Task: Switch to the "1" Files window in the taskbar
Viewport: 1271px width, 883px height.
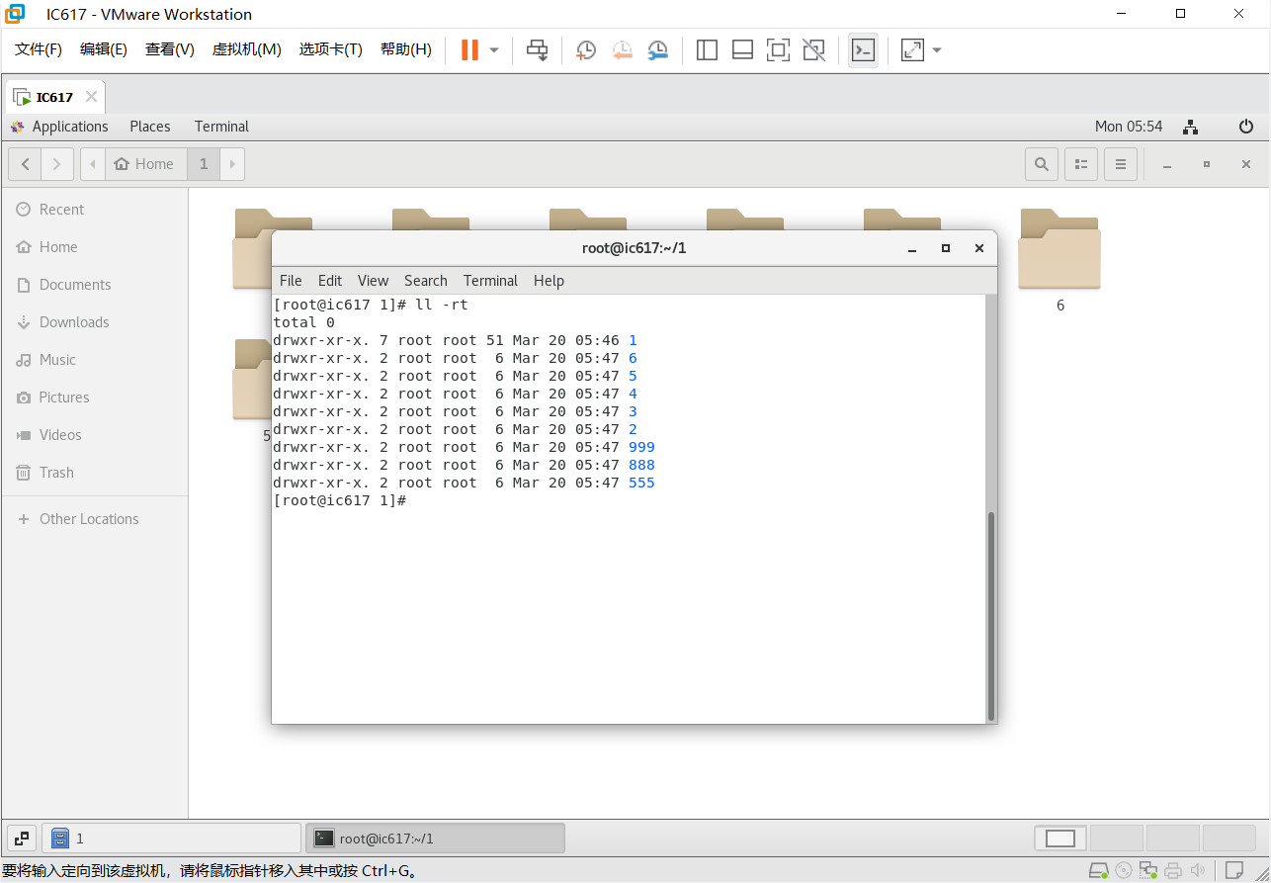Action: (172, 839)
